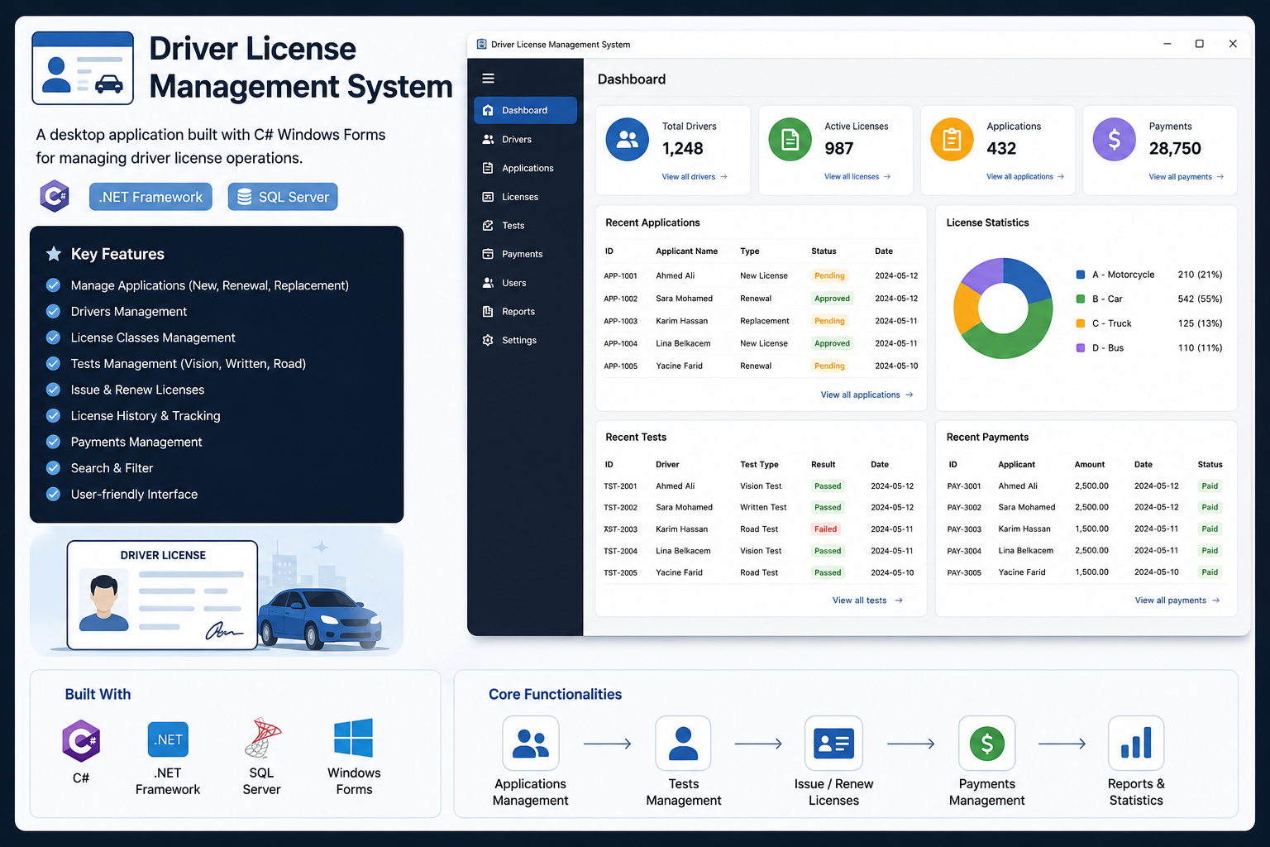Viewport: 1270px width, 847px height.
Task: Click the Approved status for APP-1002
Action: pos(832,299)
